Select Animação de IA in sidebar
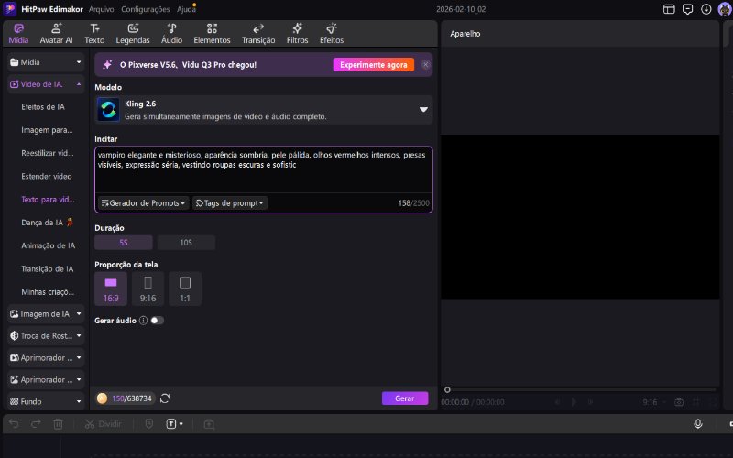 pos(49,245)
